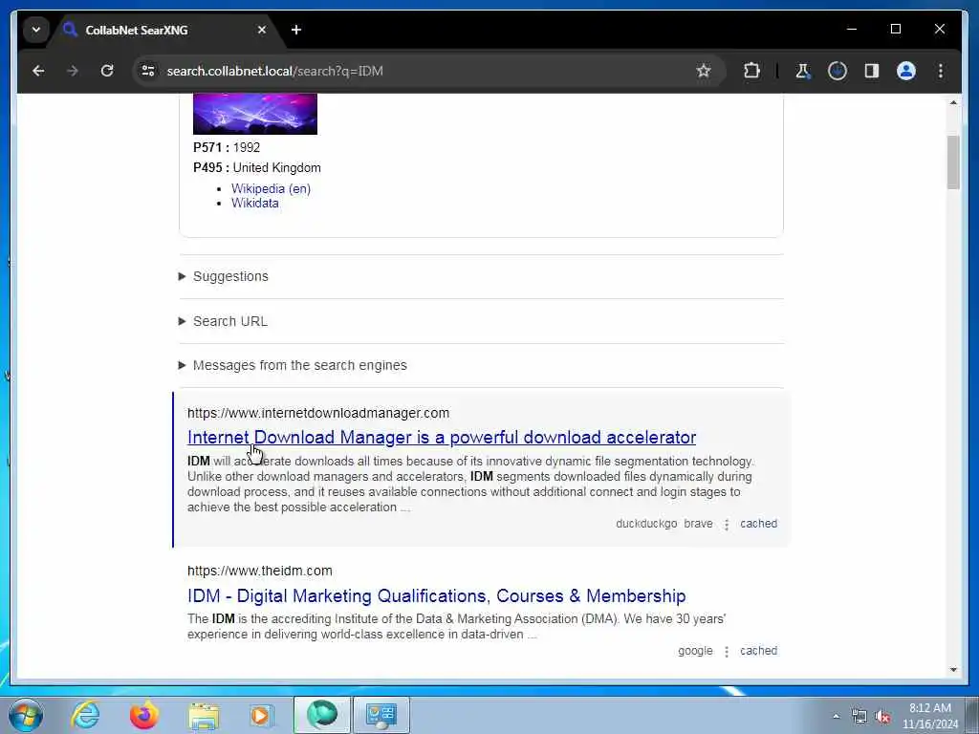Open the Chrome profile avatar

pos(906,71)
